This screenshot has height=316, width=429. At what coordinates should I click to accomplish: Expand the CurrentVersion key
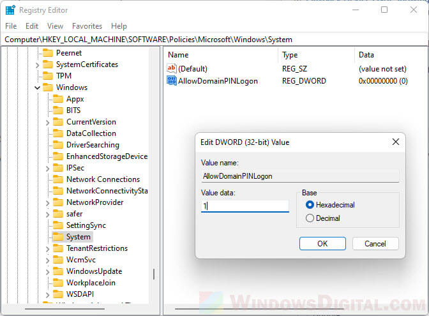47,123
